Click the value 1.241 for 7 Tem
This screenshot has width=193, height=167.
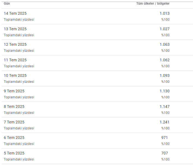point(165,122)
